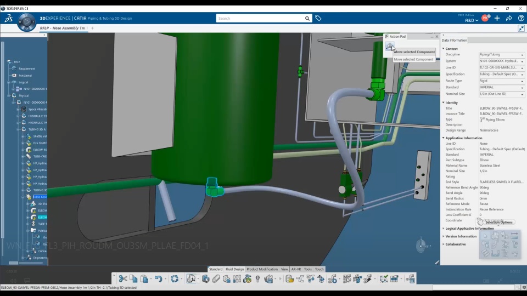
Task: Open the Line ID dropdown in Context
Action: point(501,67)
